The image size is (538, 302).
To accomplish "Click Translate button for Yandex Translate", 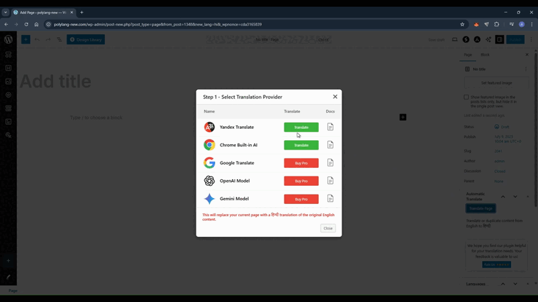I will point(301,127).
